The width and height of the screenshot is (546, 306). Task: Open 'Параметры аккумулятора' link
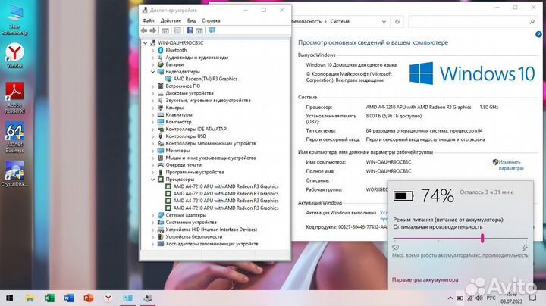point(425,280)
